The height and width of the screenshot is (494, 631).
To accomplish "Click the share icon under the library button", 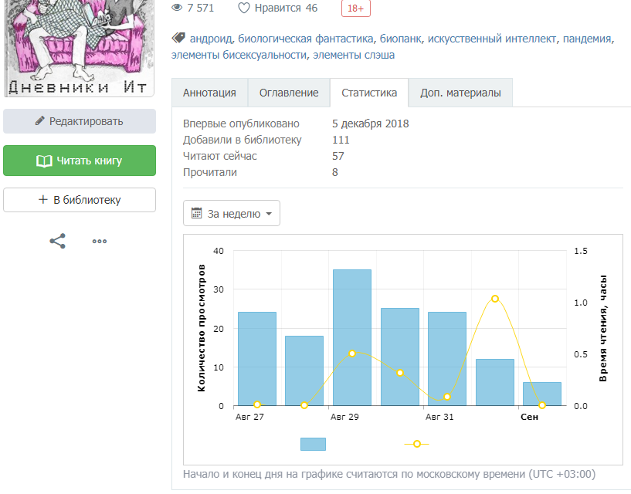I will [x=58, y=241].
